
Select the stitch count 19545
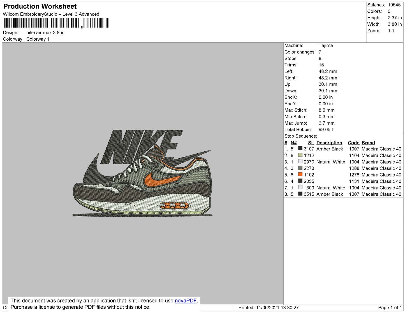[394, 5]
